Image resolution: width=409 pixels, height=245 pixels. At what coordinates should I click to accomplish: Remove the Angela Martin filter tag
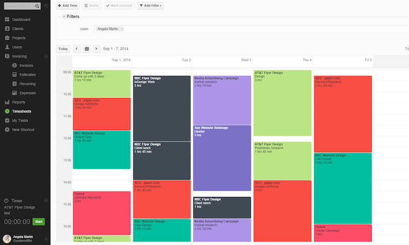[x=122, y=29]
